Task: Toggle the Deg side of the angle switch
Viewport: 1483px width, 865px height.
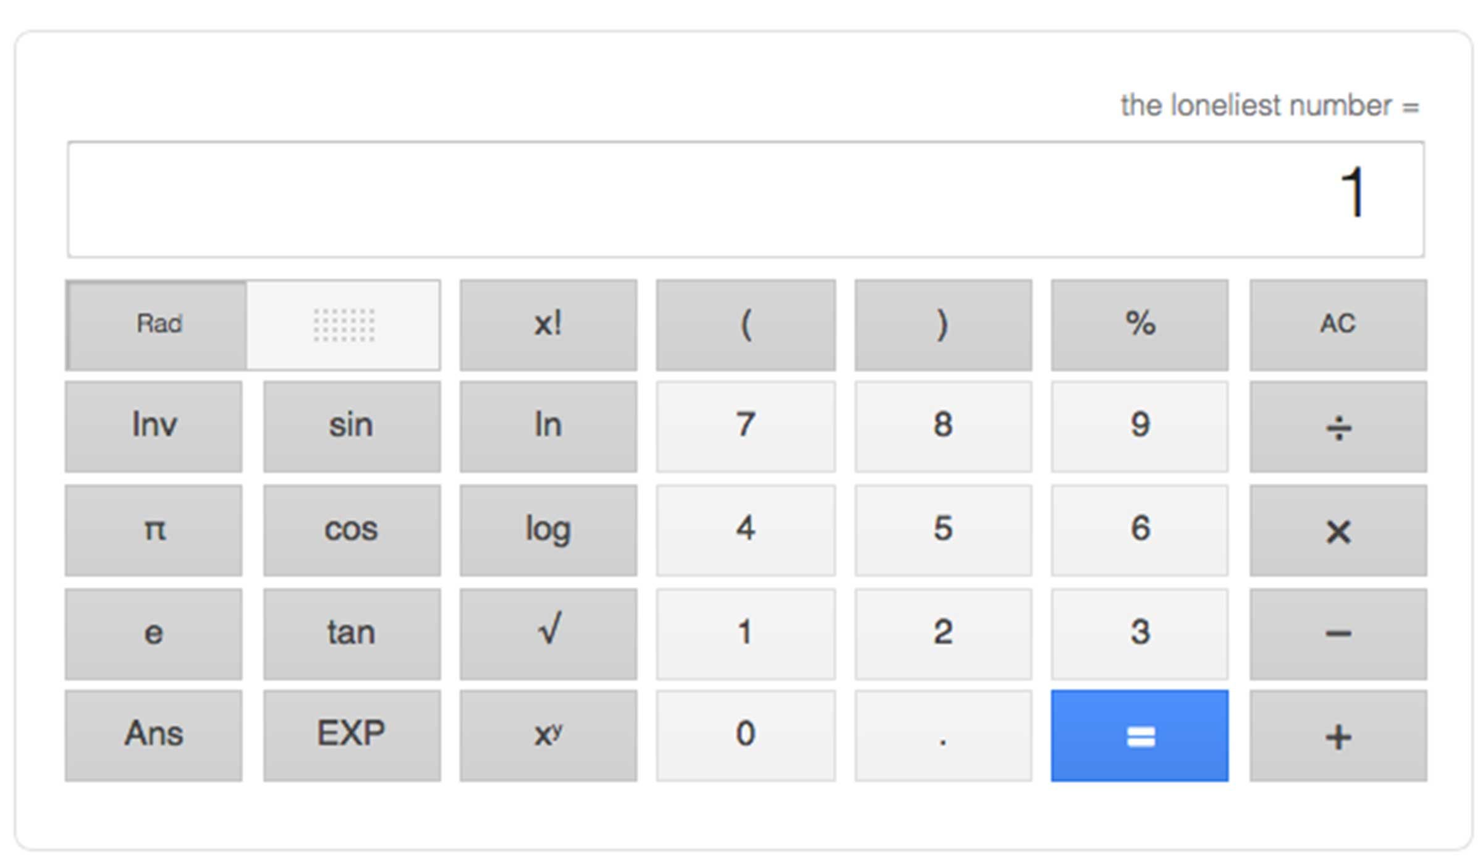Action: tap(344, 325)
